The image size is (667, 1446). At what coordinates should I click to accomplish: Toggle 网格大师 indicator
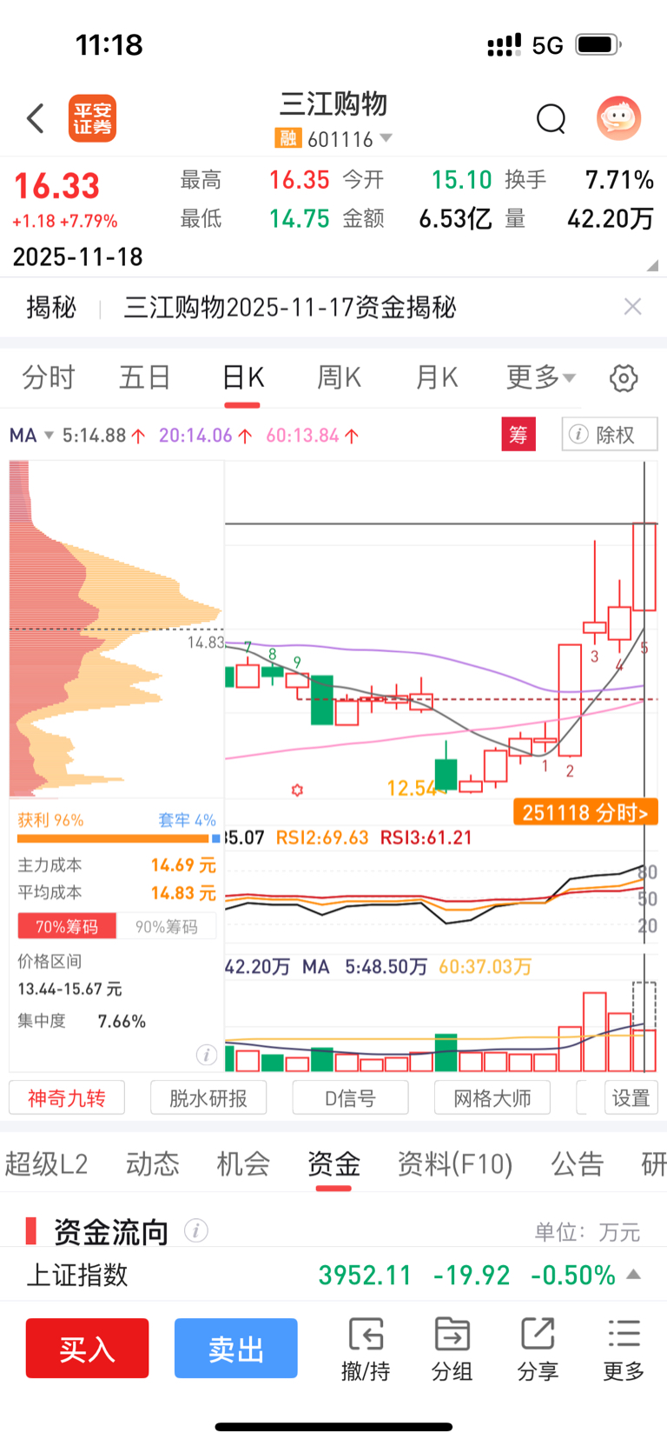tap(492, 1098)
